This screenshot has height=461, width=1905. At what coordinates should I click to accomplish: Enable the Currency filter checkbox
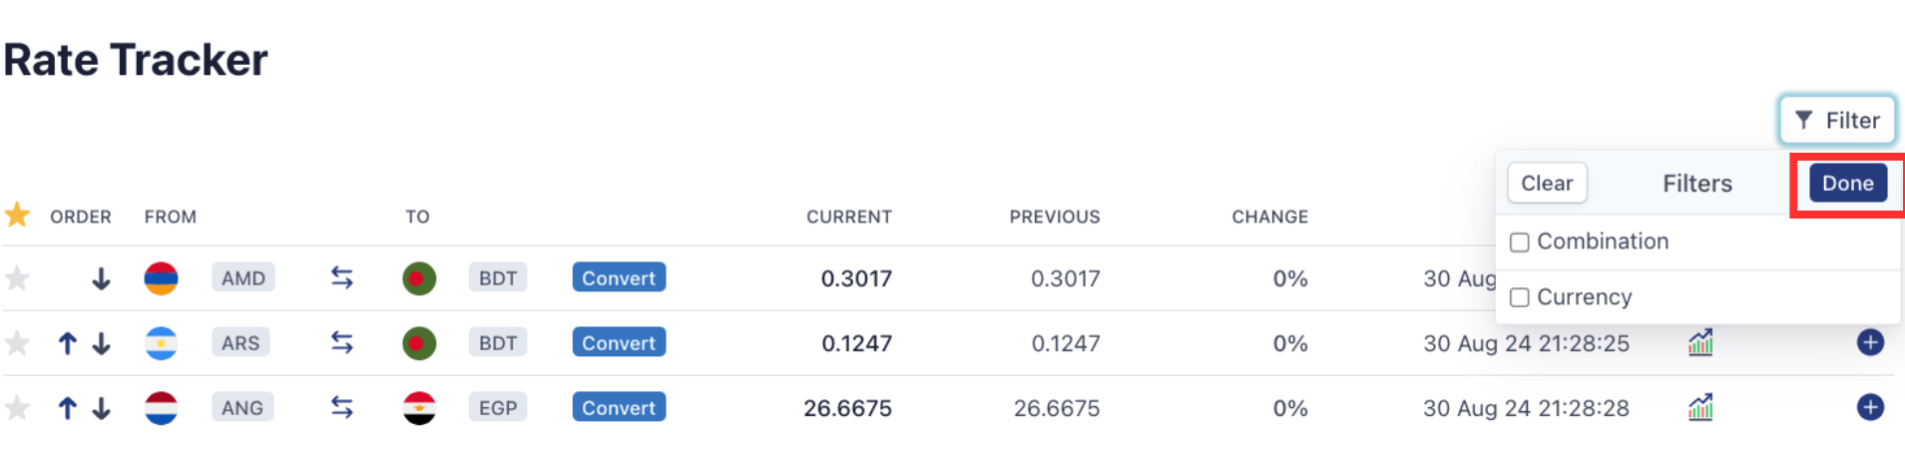coord(1520,297)
